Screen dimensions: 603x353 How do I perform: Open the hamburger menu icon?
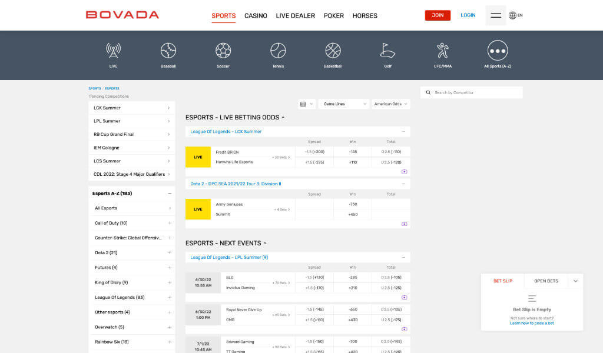pyautogui.click(x=496, y=15)
